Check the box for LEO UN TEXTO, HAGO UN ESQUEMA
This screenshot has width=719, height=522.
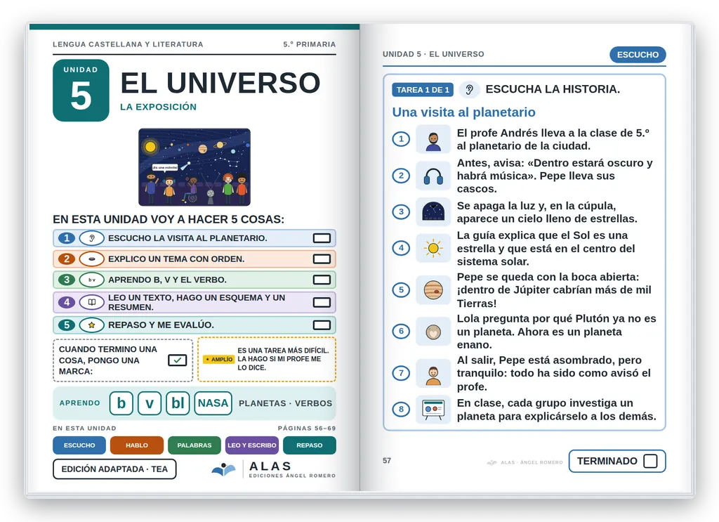click(322, 302)
